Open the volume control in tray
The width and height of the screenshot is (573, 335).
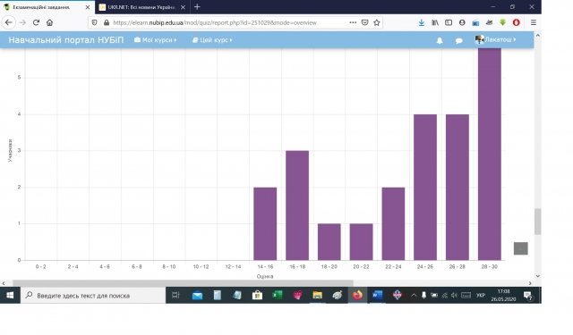pos(454,296)
